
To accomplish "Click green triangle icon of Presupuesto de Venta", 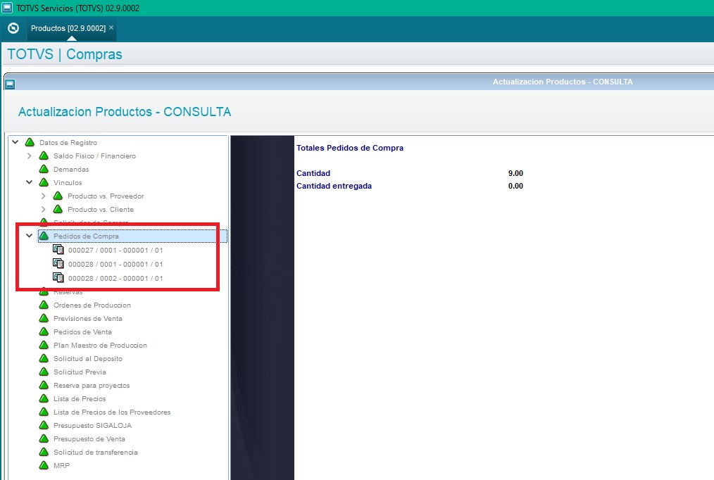I will point(44,438).
